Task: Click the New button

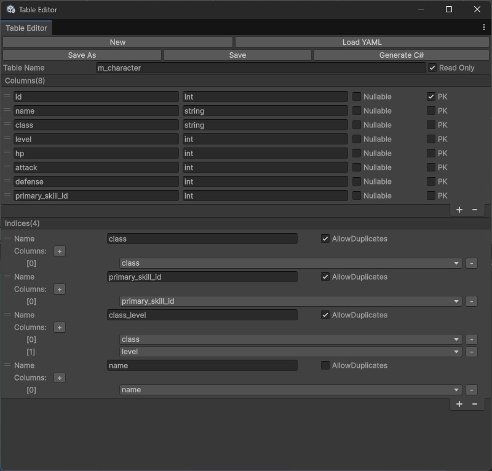Action: [x=117, y=42]
